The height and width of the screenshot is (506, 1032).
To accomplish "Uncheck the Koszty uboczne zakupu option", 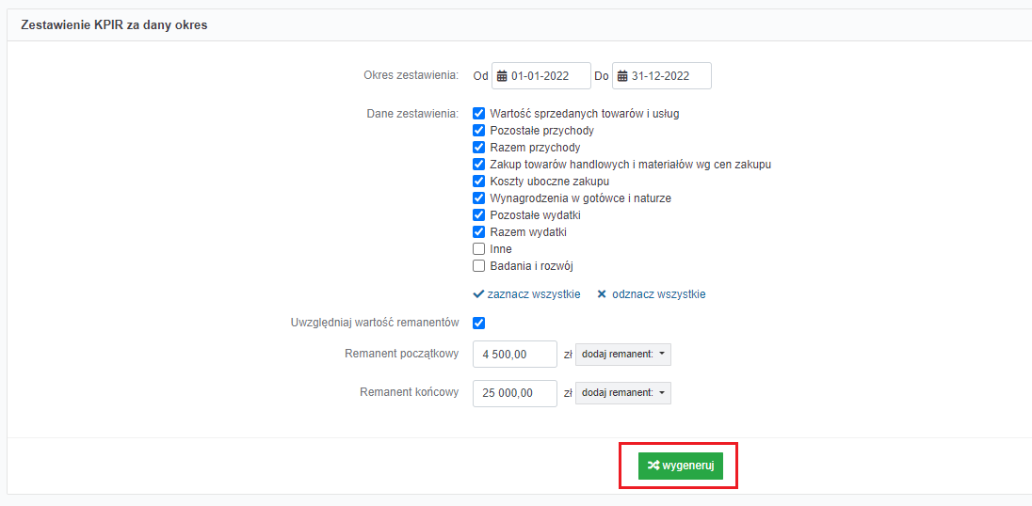I will [479, 182].
